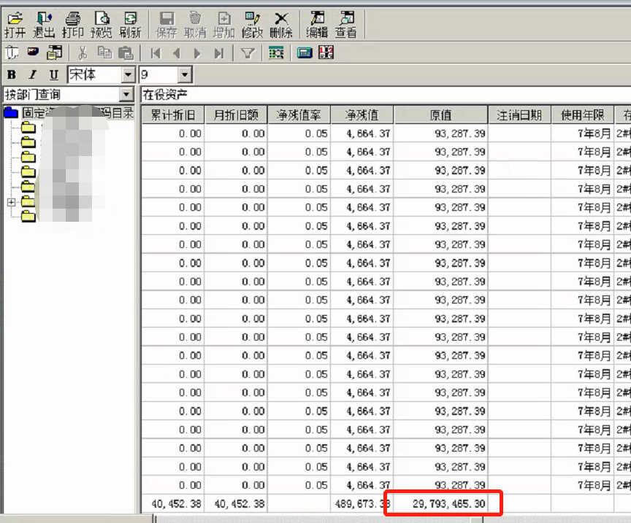This screenshot has height=523, width=631.
Task: Click the green grid search icon
Action: click(x=276, y=53)
